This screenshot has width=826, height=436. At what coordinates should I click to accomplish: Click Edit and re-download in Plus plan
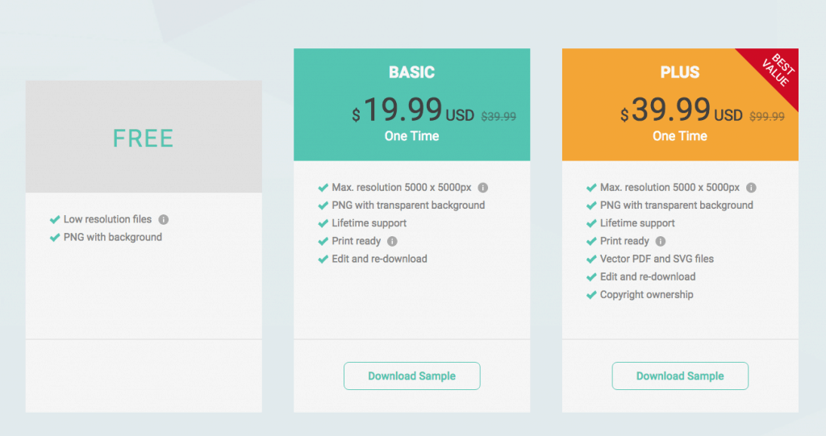[x=648, y=277]
